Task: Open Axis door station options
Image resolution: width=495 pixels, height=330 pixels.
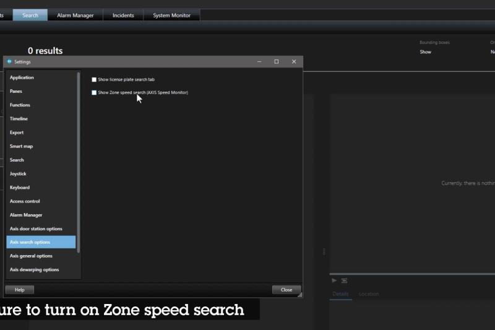Action: [41, 228]
